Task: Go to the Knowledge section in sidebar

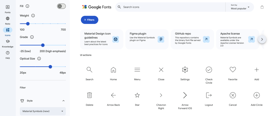Action: tap(8, 44)
